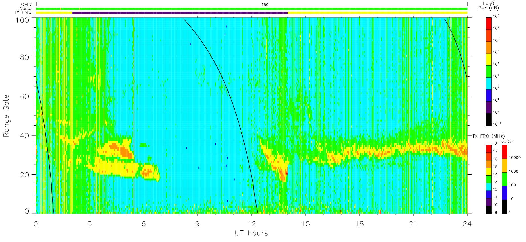Click the purple segment of TX FRQ colorbar
526x242 pixels.
point(489,202)
